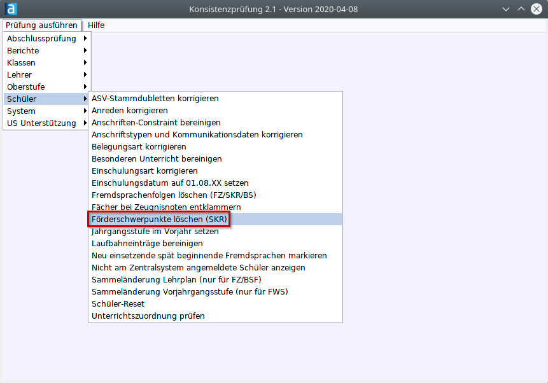Select Neu einsetzende spät beginnende Fremdsprachen markieren
548x383 pixels.
pyautogui.click(x=215, y=256)
